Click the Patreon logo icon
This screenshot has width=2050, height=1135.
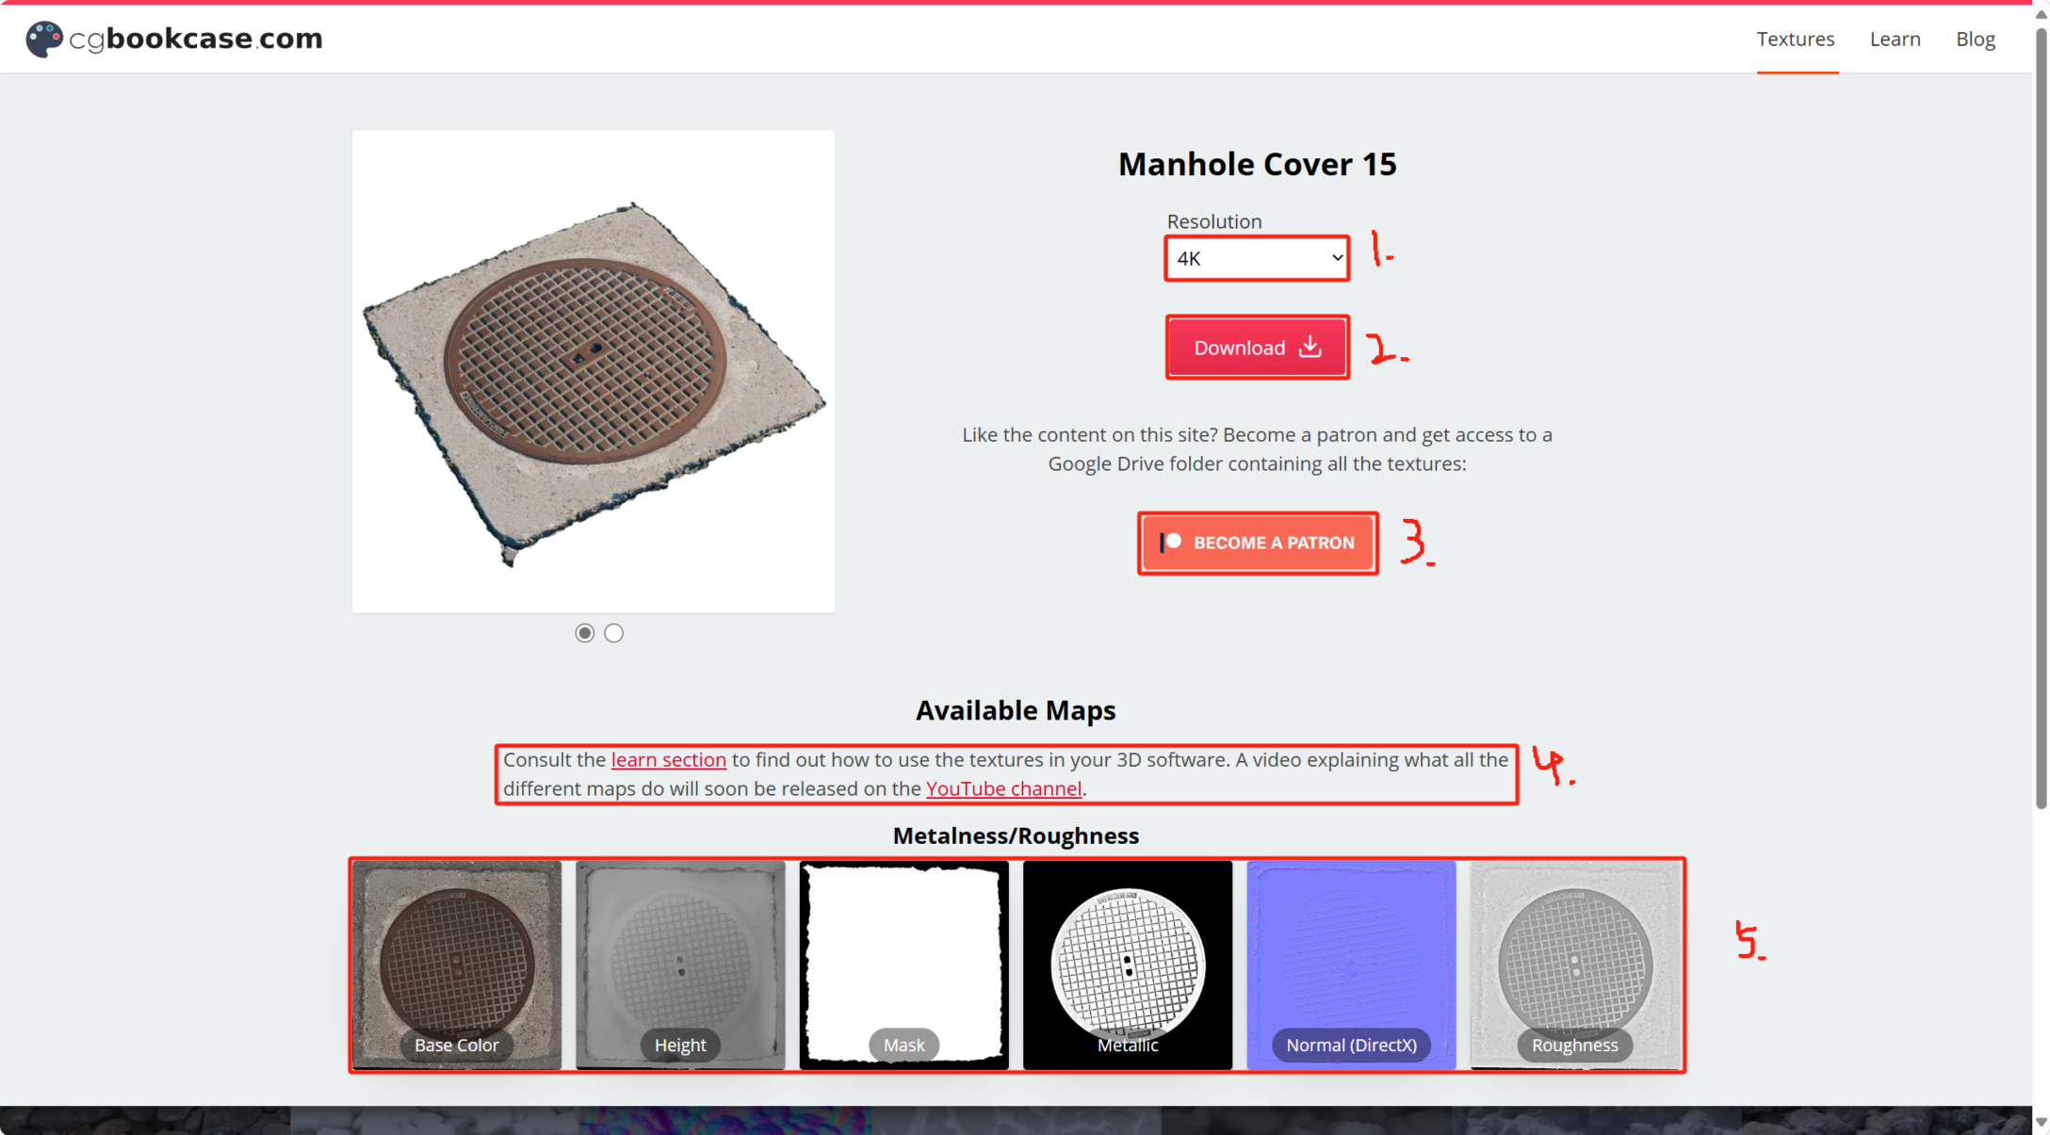[x=1170, y=543]
